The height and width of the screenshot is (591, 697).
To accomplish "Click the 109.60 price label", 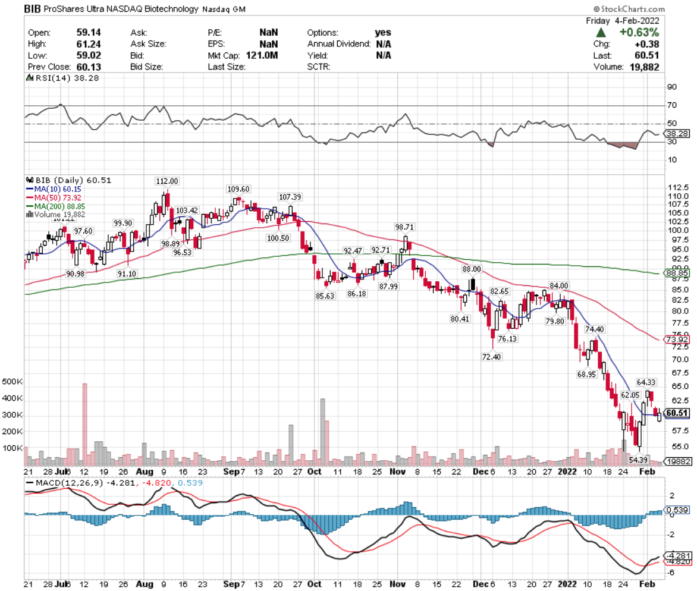I will [x=238, y=189].
